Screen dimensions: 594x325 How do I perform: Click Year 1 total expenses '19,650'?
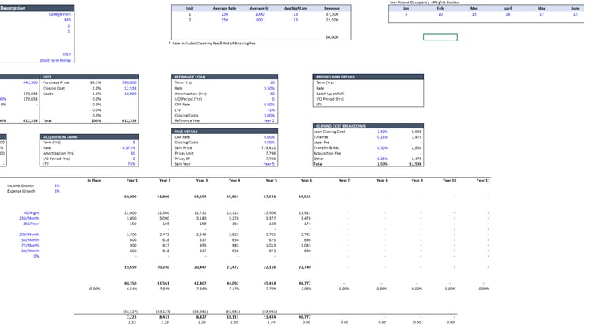point(131,267)
